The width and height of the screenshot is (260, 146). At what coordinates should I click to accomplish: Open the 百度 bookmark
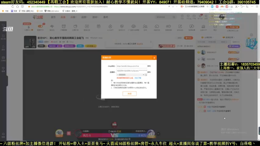tap(14, 11)
